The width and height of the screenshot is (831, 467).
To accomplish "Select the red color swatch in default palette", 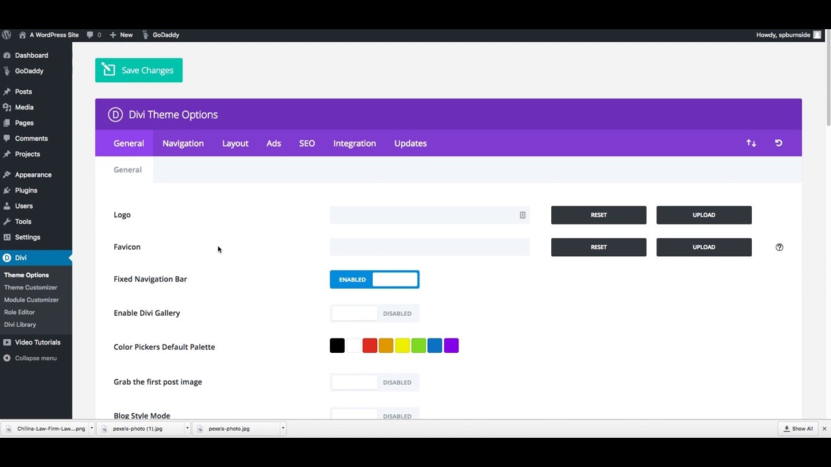I will pos(369,345).
